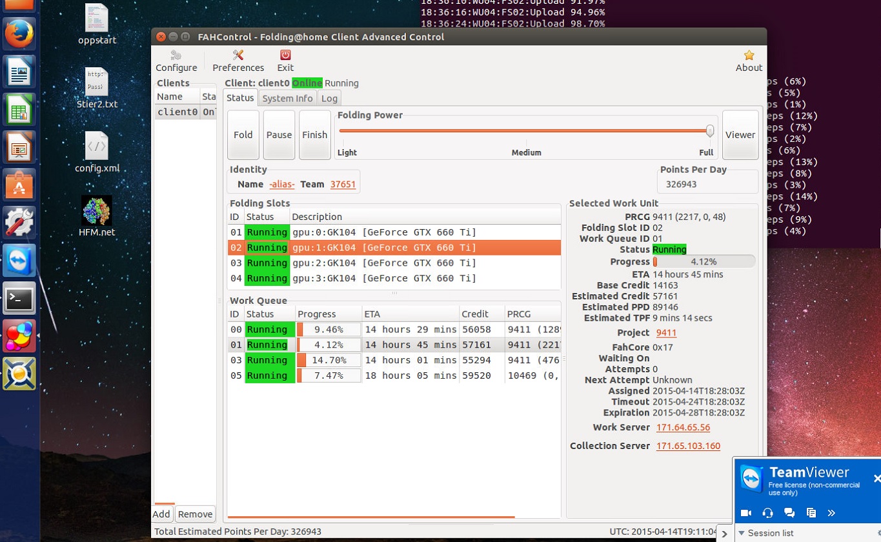Image resolution: width=881 pixels, height=542 pixels.
Task: Click the Finish button
Action: click(x=315, y=135)
